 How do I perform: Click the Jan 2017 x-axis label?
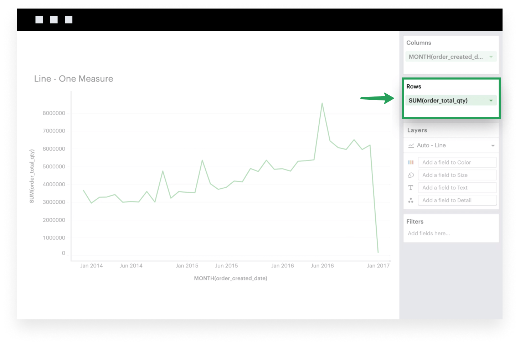(x=379, y=266)
